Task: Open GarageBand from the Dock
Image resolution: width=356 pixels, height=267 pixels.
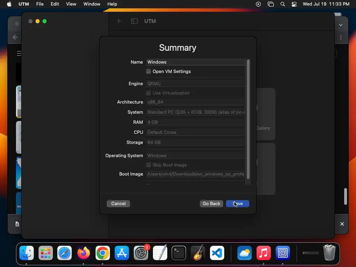Action: (198, 253)
